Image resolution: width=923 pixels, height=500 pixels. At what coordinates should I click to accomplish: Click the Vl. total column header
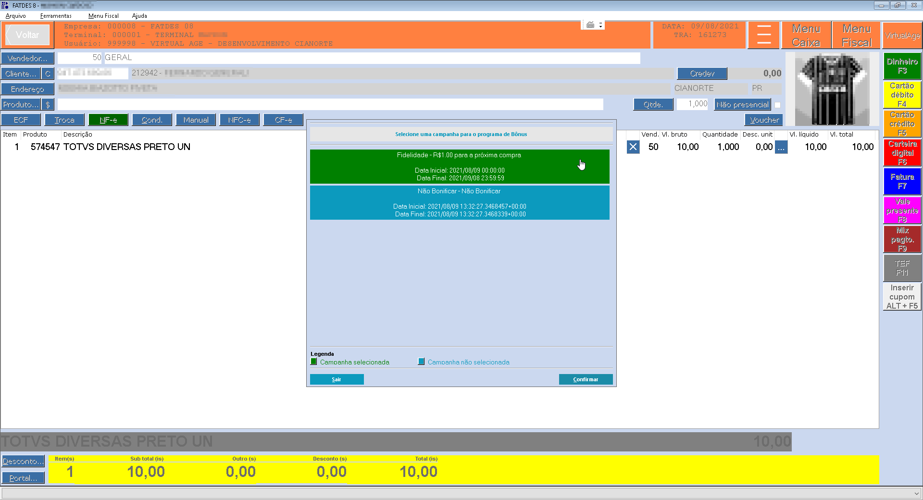pos(842,135)
